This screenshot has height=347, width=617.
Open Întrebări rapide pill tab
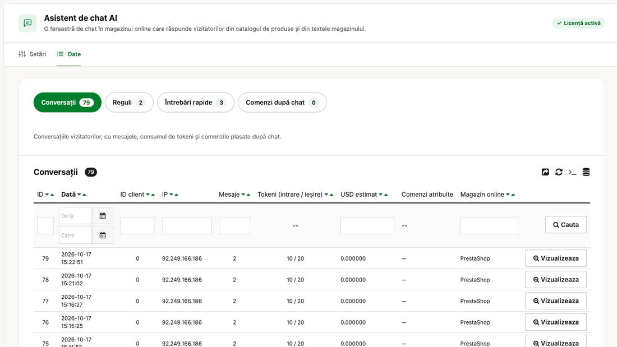point(196,102)
